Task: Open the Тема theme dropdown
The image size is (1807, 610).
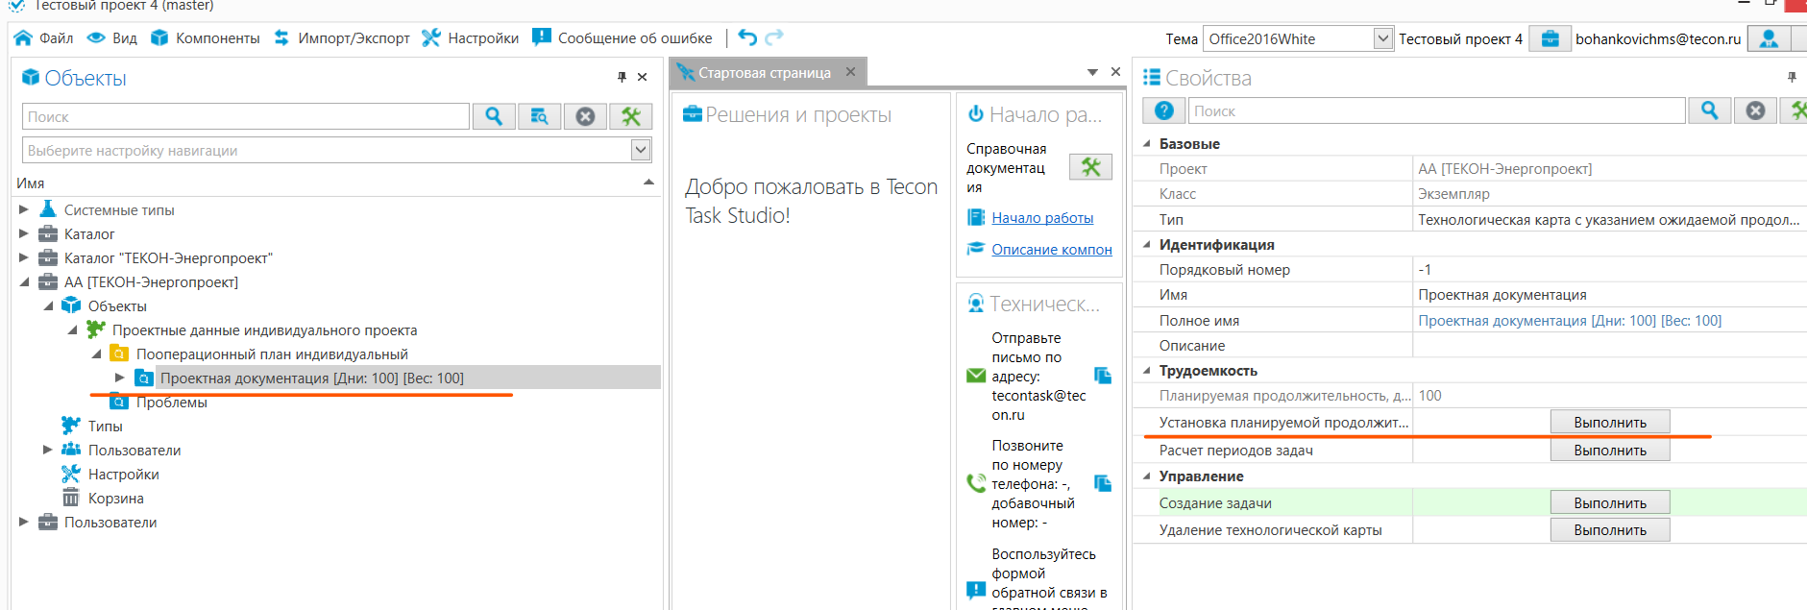Action: (1382, 38)
